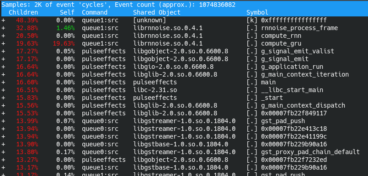Viewport: 368px width, 176px height.
Task: Click the Children column header
Action: pos(23,12)
